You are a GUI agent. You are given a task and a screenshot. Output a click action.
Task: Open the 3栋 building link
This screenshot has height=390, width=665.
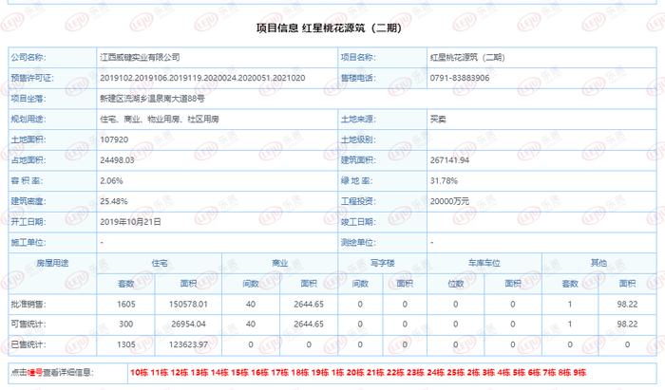click(x=489, y=373)
